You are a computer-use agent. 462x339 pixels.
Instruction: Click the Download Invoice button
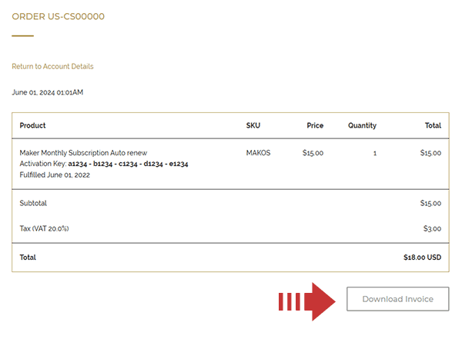[398, 299]
